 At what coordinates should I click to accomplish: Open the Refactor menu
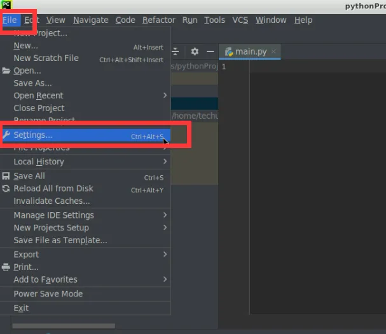click(159, 20)
